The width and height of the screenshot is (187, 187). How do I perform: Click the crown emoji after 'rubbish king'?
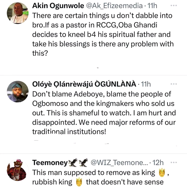pos(79,182)
